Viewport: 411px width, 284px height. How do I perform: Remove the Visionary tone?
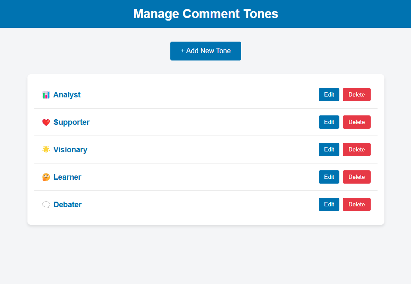[357, 150]
